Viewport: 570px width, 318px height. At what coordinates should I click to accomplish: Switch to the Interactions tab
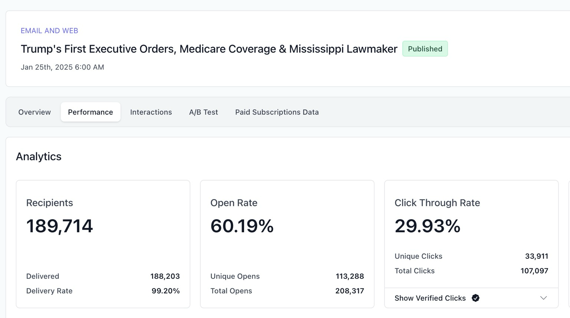pos(151,112)
